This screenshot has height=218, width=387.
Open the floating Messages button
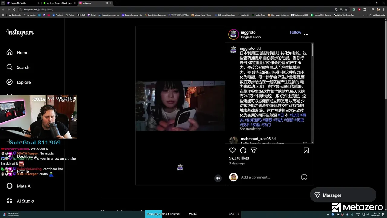[x=343, y=195]
